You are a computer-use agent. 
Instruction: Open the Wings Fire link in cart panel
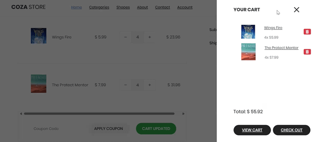click(273, 28)
